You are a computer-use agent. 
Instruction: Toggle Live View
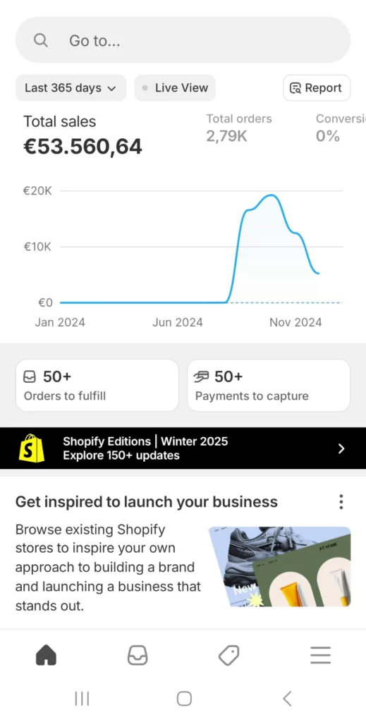click(175, 88)
